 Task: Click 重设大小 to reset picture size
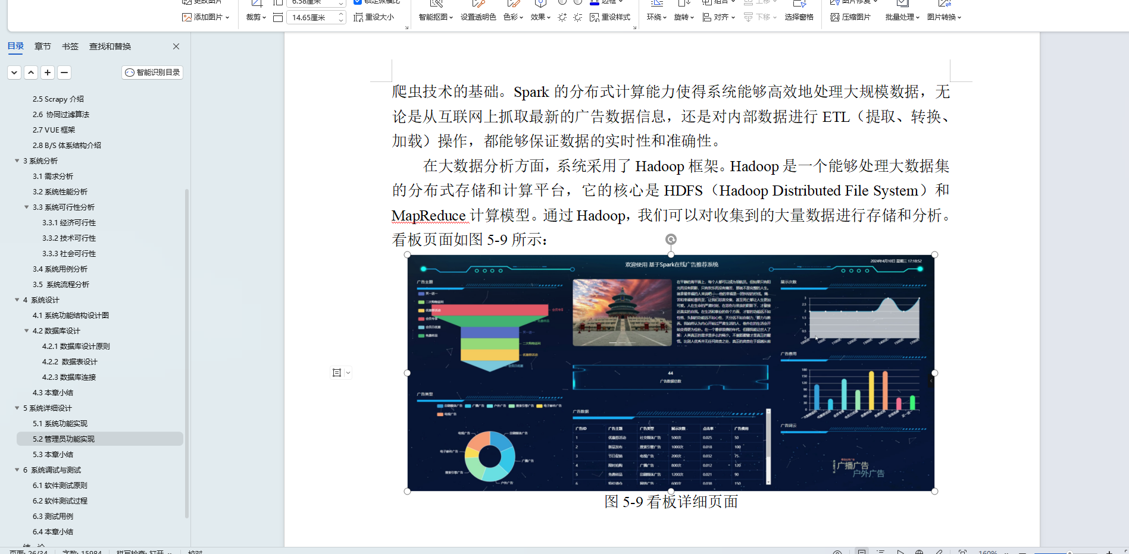(x=374, y=17)
